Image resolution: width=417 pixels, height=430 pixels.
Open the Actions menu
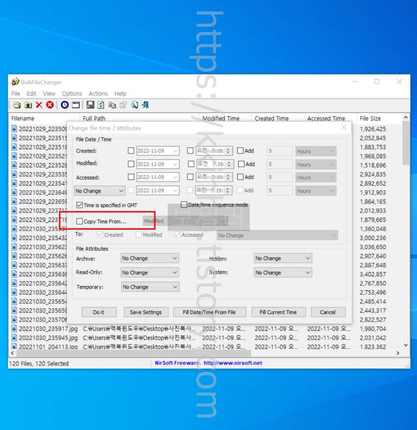tap(98, 94)
